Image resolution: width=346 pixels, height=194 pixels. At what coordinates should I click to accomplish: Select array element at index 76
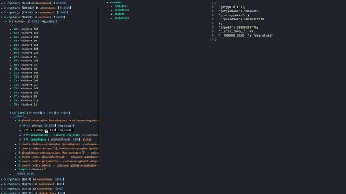coord(26,93)
